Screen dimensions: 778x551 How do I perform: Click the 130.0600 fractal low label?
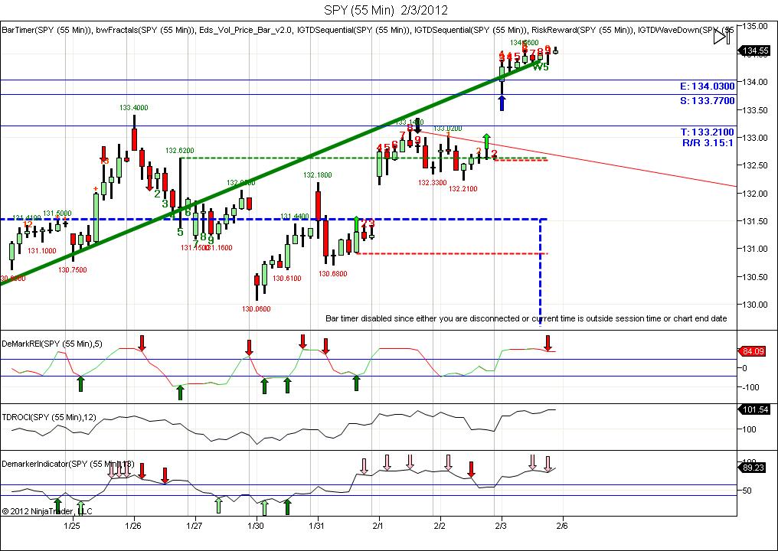tap(257, 309)
